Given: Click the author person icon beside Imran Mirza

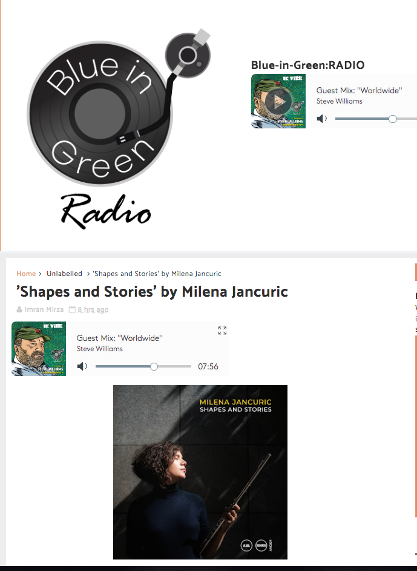Looking at the screenshot, I should pyautogui.click(x=19, y=309).
